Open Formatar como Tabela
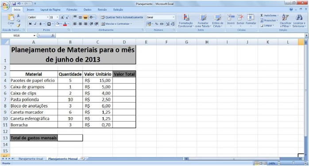Screen dimensions: 309x166 203,20
